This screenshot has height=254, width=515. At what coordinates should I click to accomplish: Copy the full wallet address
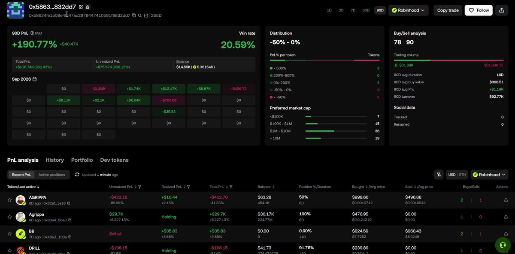click(x=134, y=15)
